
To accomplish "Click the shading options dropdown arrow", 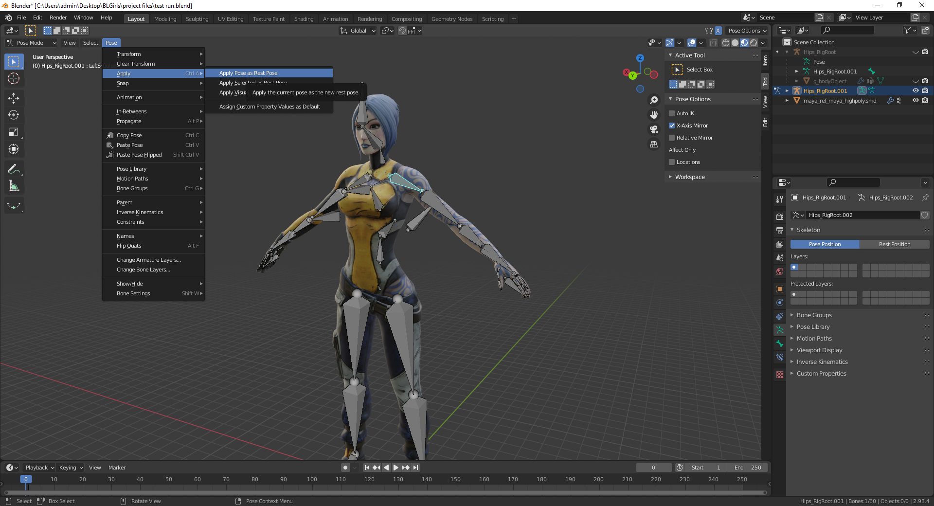I will click(x=763, y=43).
